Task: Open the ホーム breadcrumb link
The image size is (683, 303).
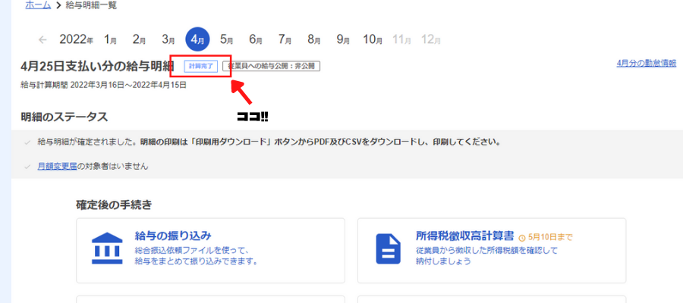Action: [39, 5]
